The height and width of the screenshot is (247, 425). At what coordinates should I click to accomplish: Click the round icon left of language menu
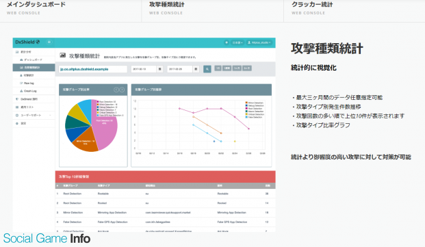[227, 42]
